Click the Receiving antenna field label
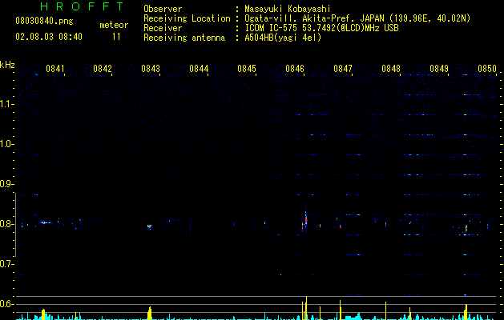 point(184,38)
